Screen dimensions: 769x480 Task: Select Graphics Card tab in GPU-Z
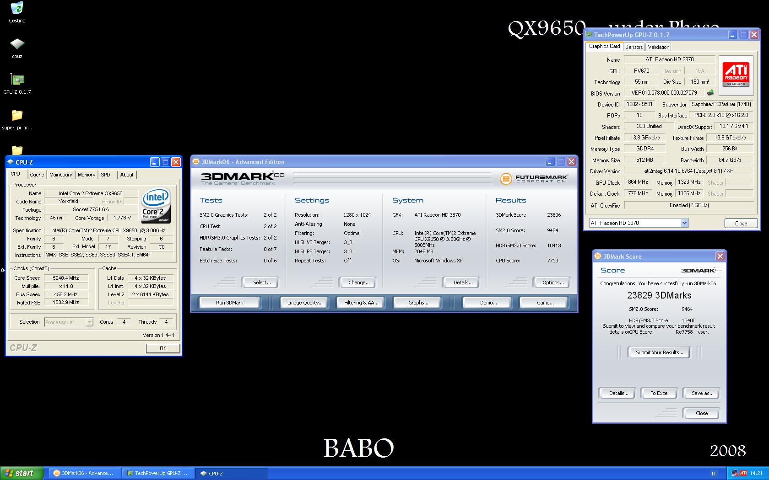coord(604,46)
